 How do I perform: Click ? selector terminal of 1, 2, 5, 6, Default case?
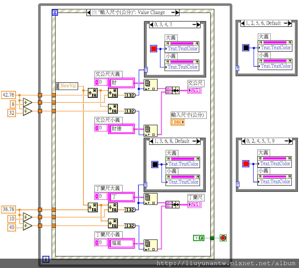pyautogui.click(x=237, y=68)
